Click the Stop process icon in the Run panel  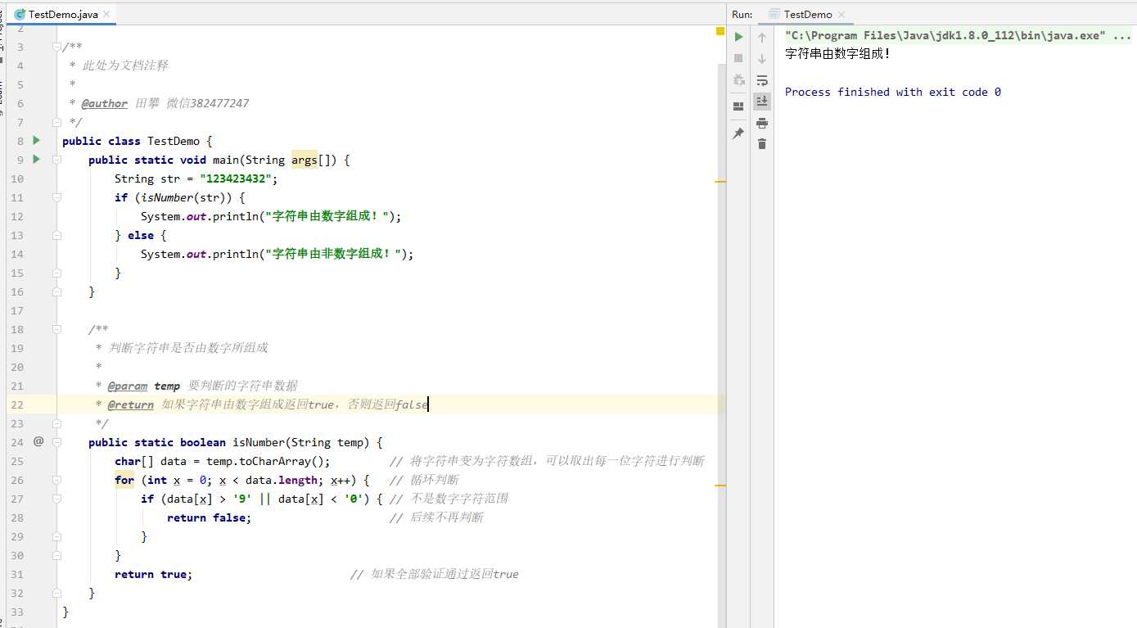coord(738,58)
